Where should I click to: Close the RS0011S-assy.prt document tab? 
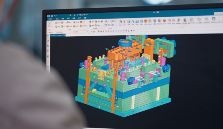coord(64,35)
